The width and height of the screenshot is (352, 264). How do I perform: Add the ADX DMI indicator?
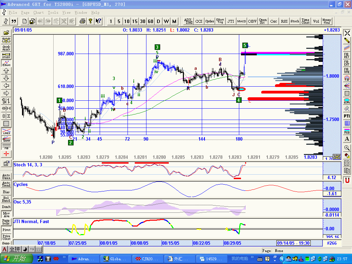click(188, 21)
